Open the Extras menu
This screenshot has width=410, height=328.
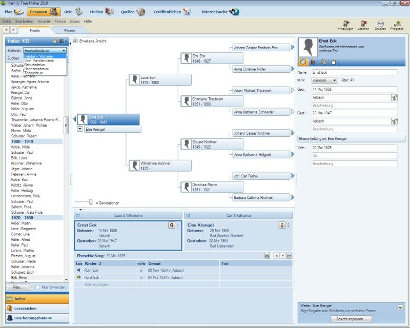point(75,22)
